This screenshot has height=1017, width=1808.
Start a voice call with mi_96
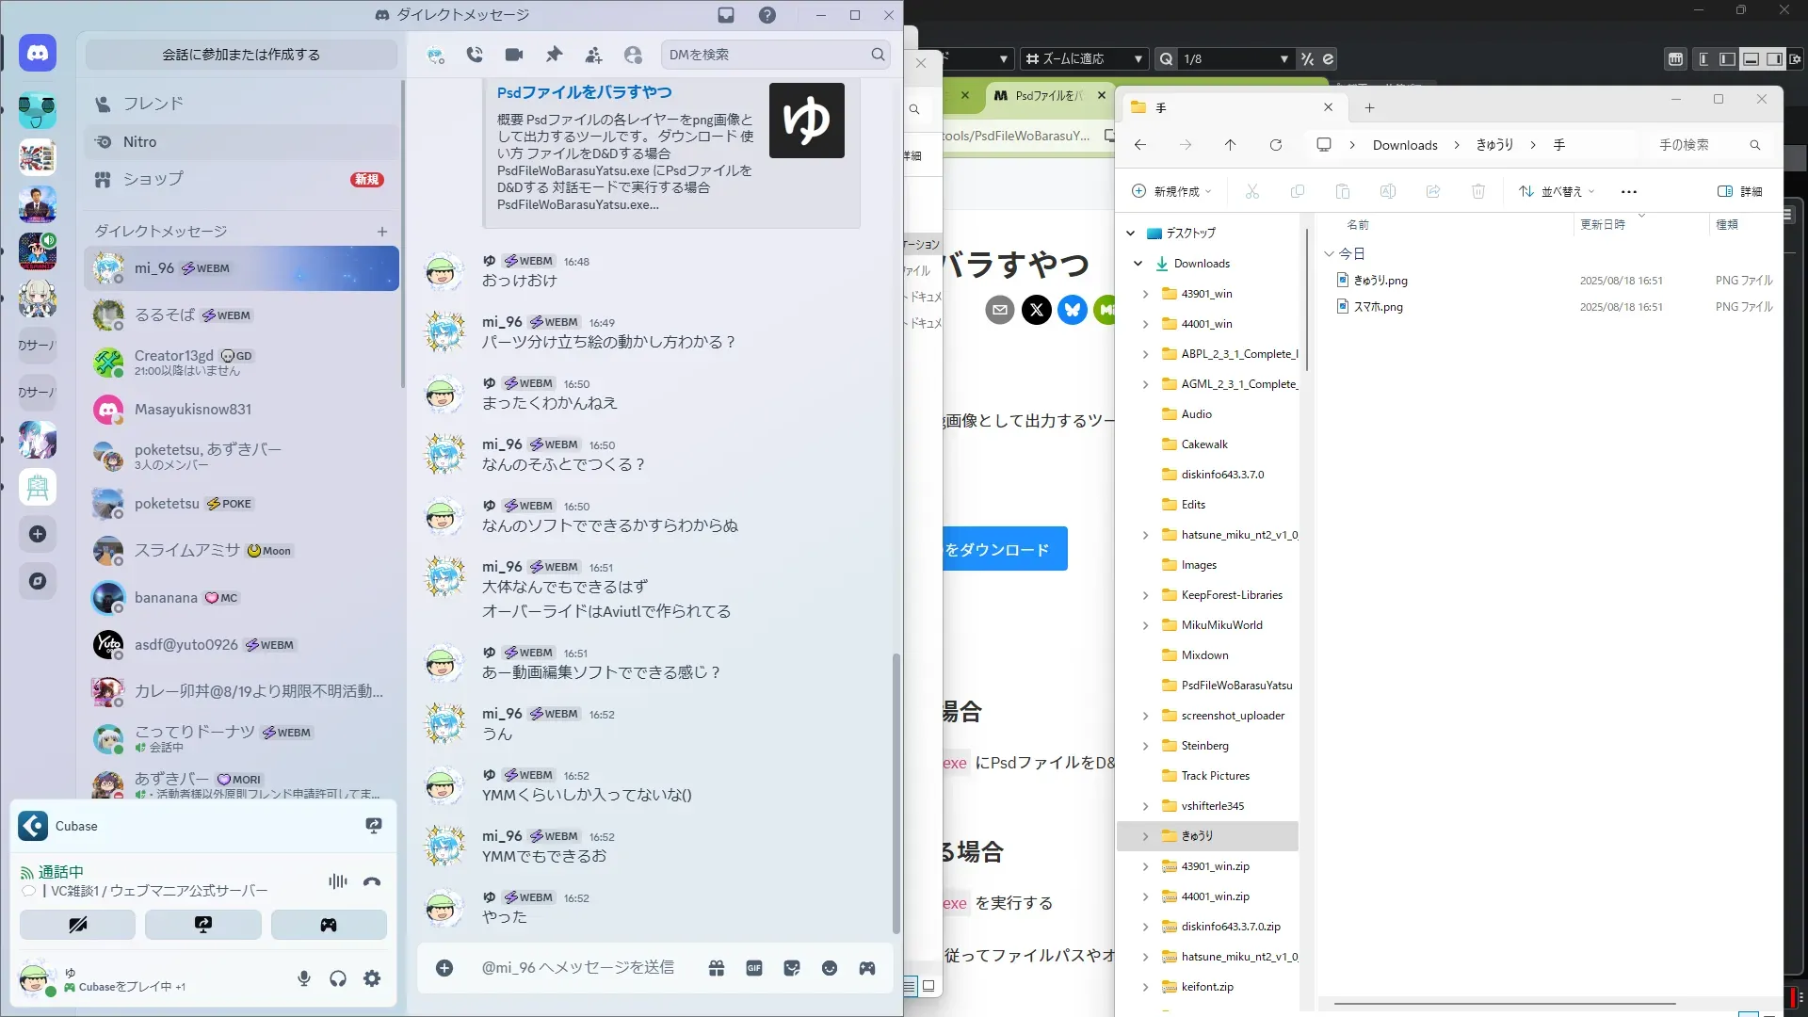pos(475,55)
